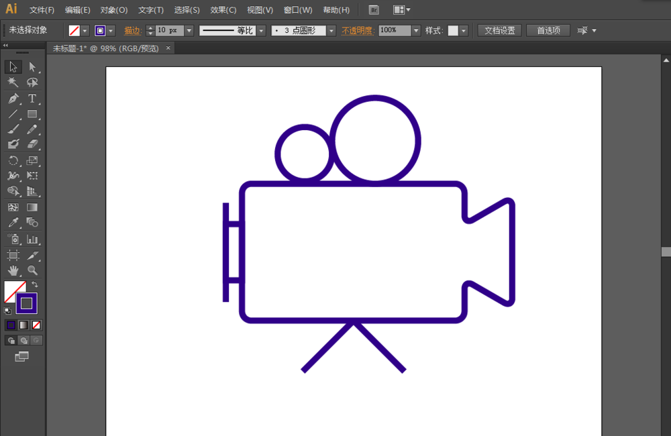Viewport: 671px width, 436px height.
Task: Select the Column Graph tool
Action: point(32,239)
